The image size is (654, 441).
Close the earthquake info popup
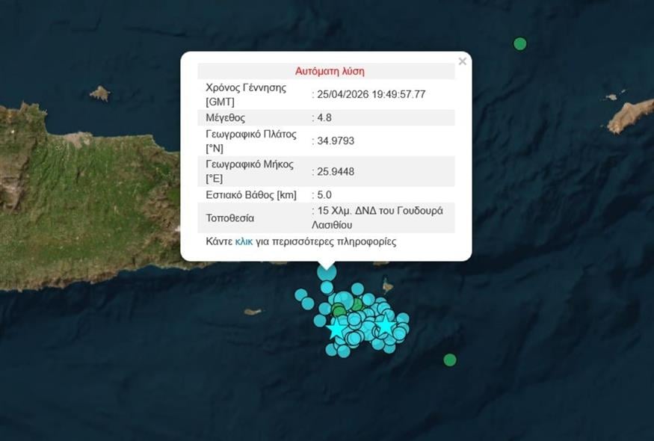(462, 62)
